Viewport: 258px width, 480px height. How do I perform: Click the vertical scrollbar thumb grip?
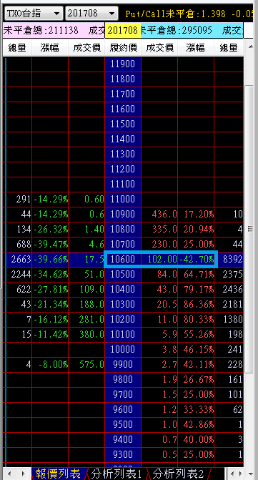[250, 229]
